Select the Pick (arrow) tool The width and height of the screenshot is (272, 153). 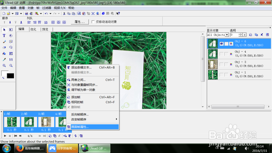(4, 30)
